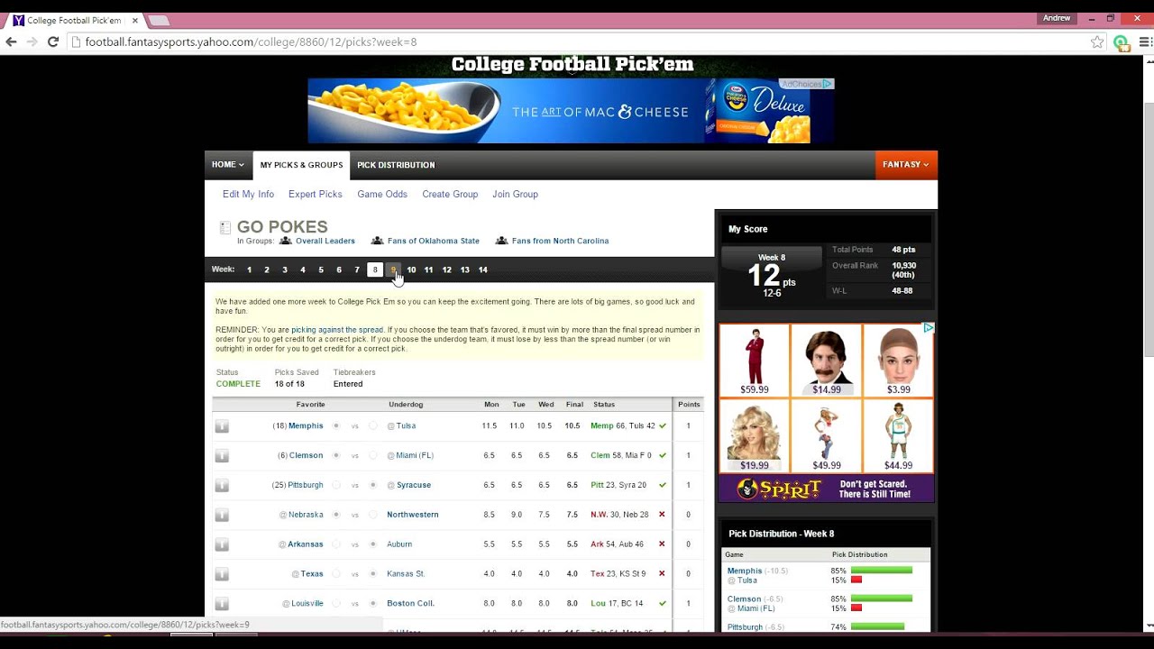This screenshot has width=1154, height=649.
Task: Click Tulsa 15% red distribution bar
Action: (856, 580)
